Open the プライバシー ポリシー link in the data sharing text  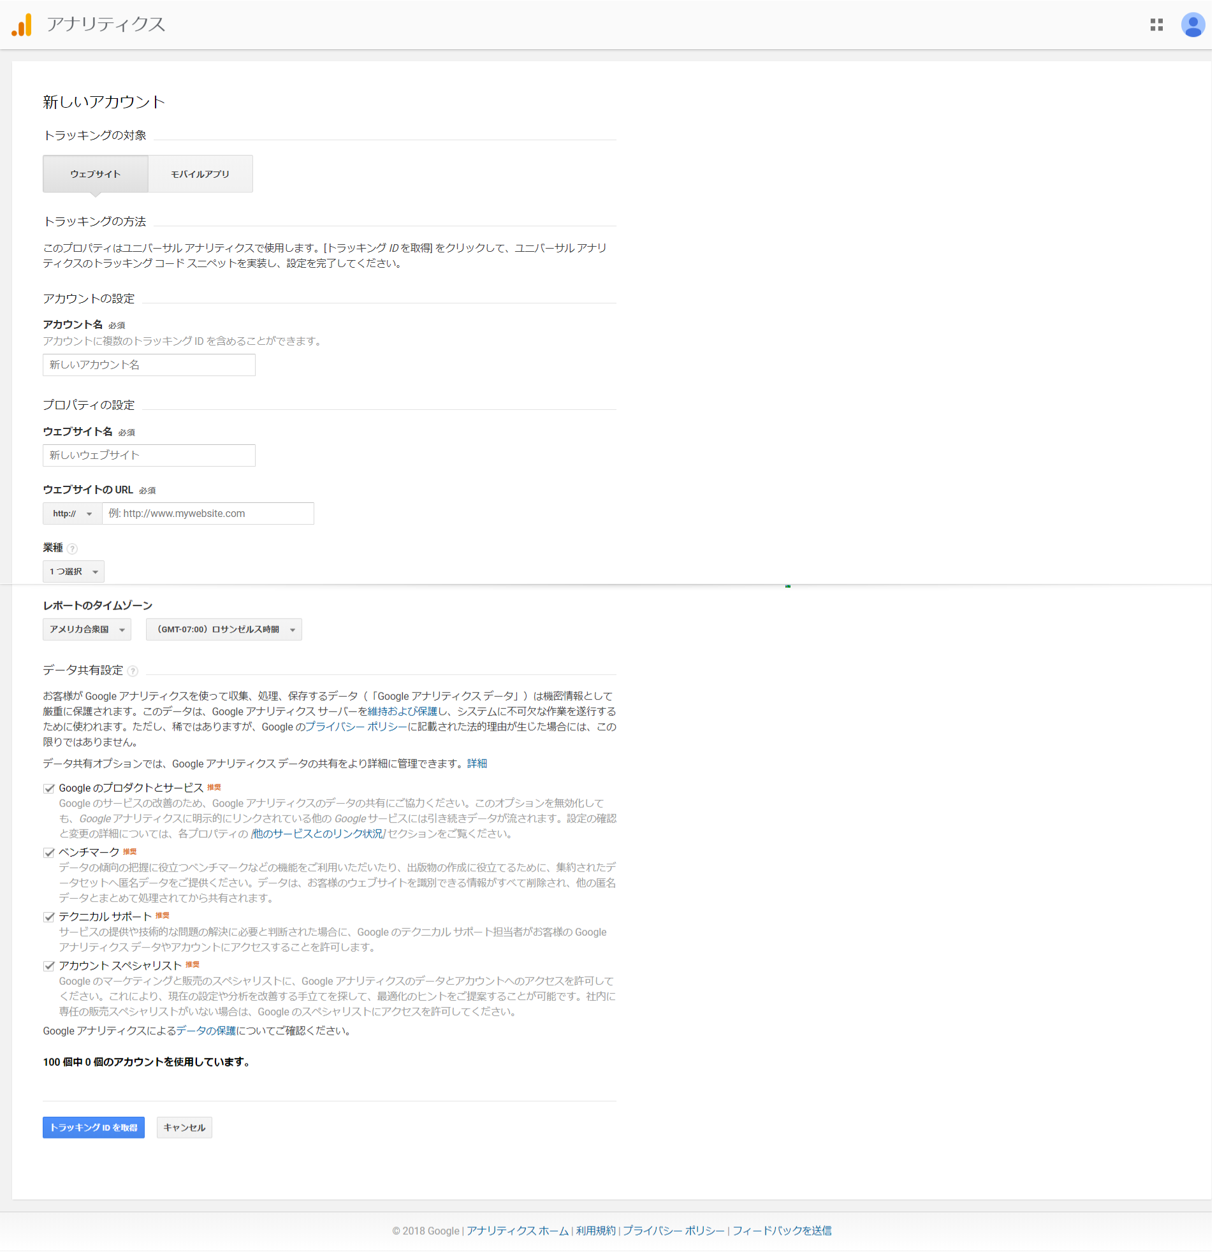click(356, 727)
